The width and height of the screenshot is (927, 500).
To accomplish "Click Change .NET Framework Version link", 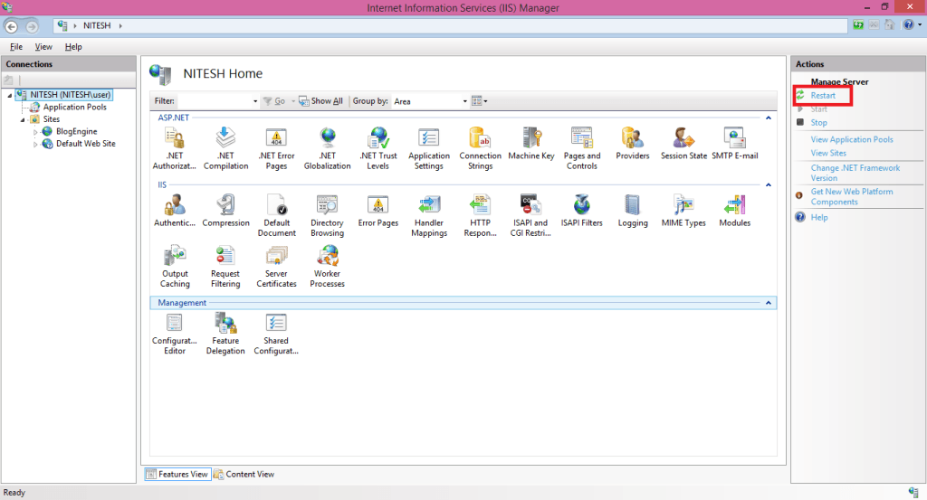I will tap(855, 173).
